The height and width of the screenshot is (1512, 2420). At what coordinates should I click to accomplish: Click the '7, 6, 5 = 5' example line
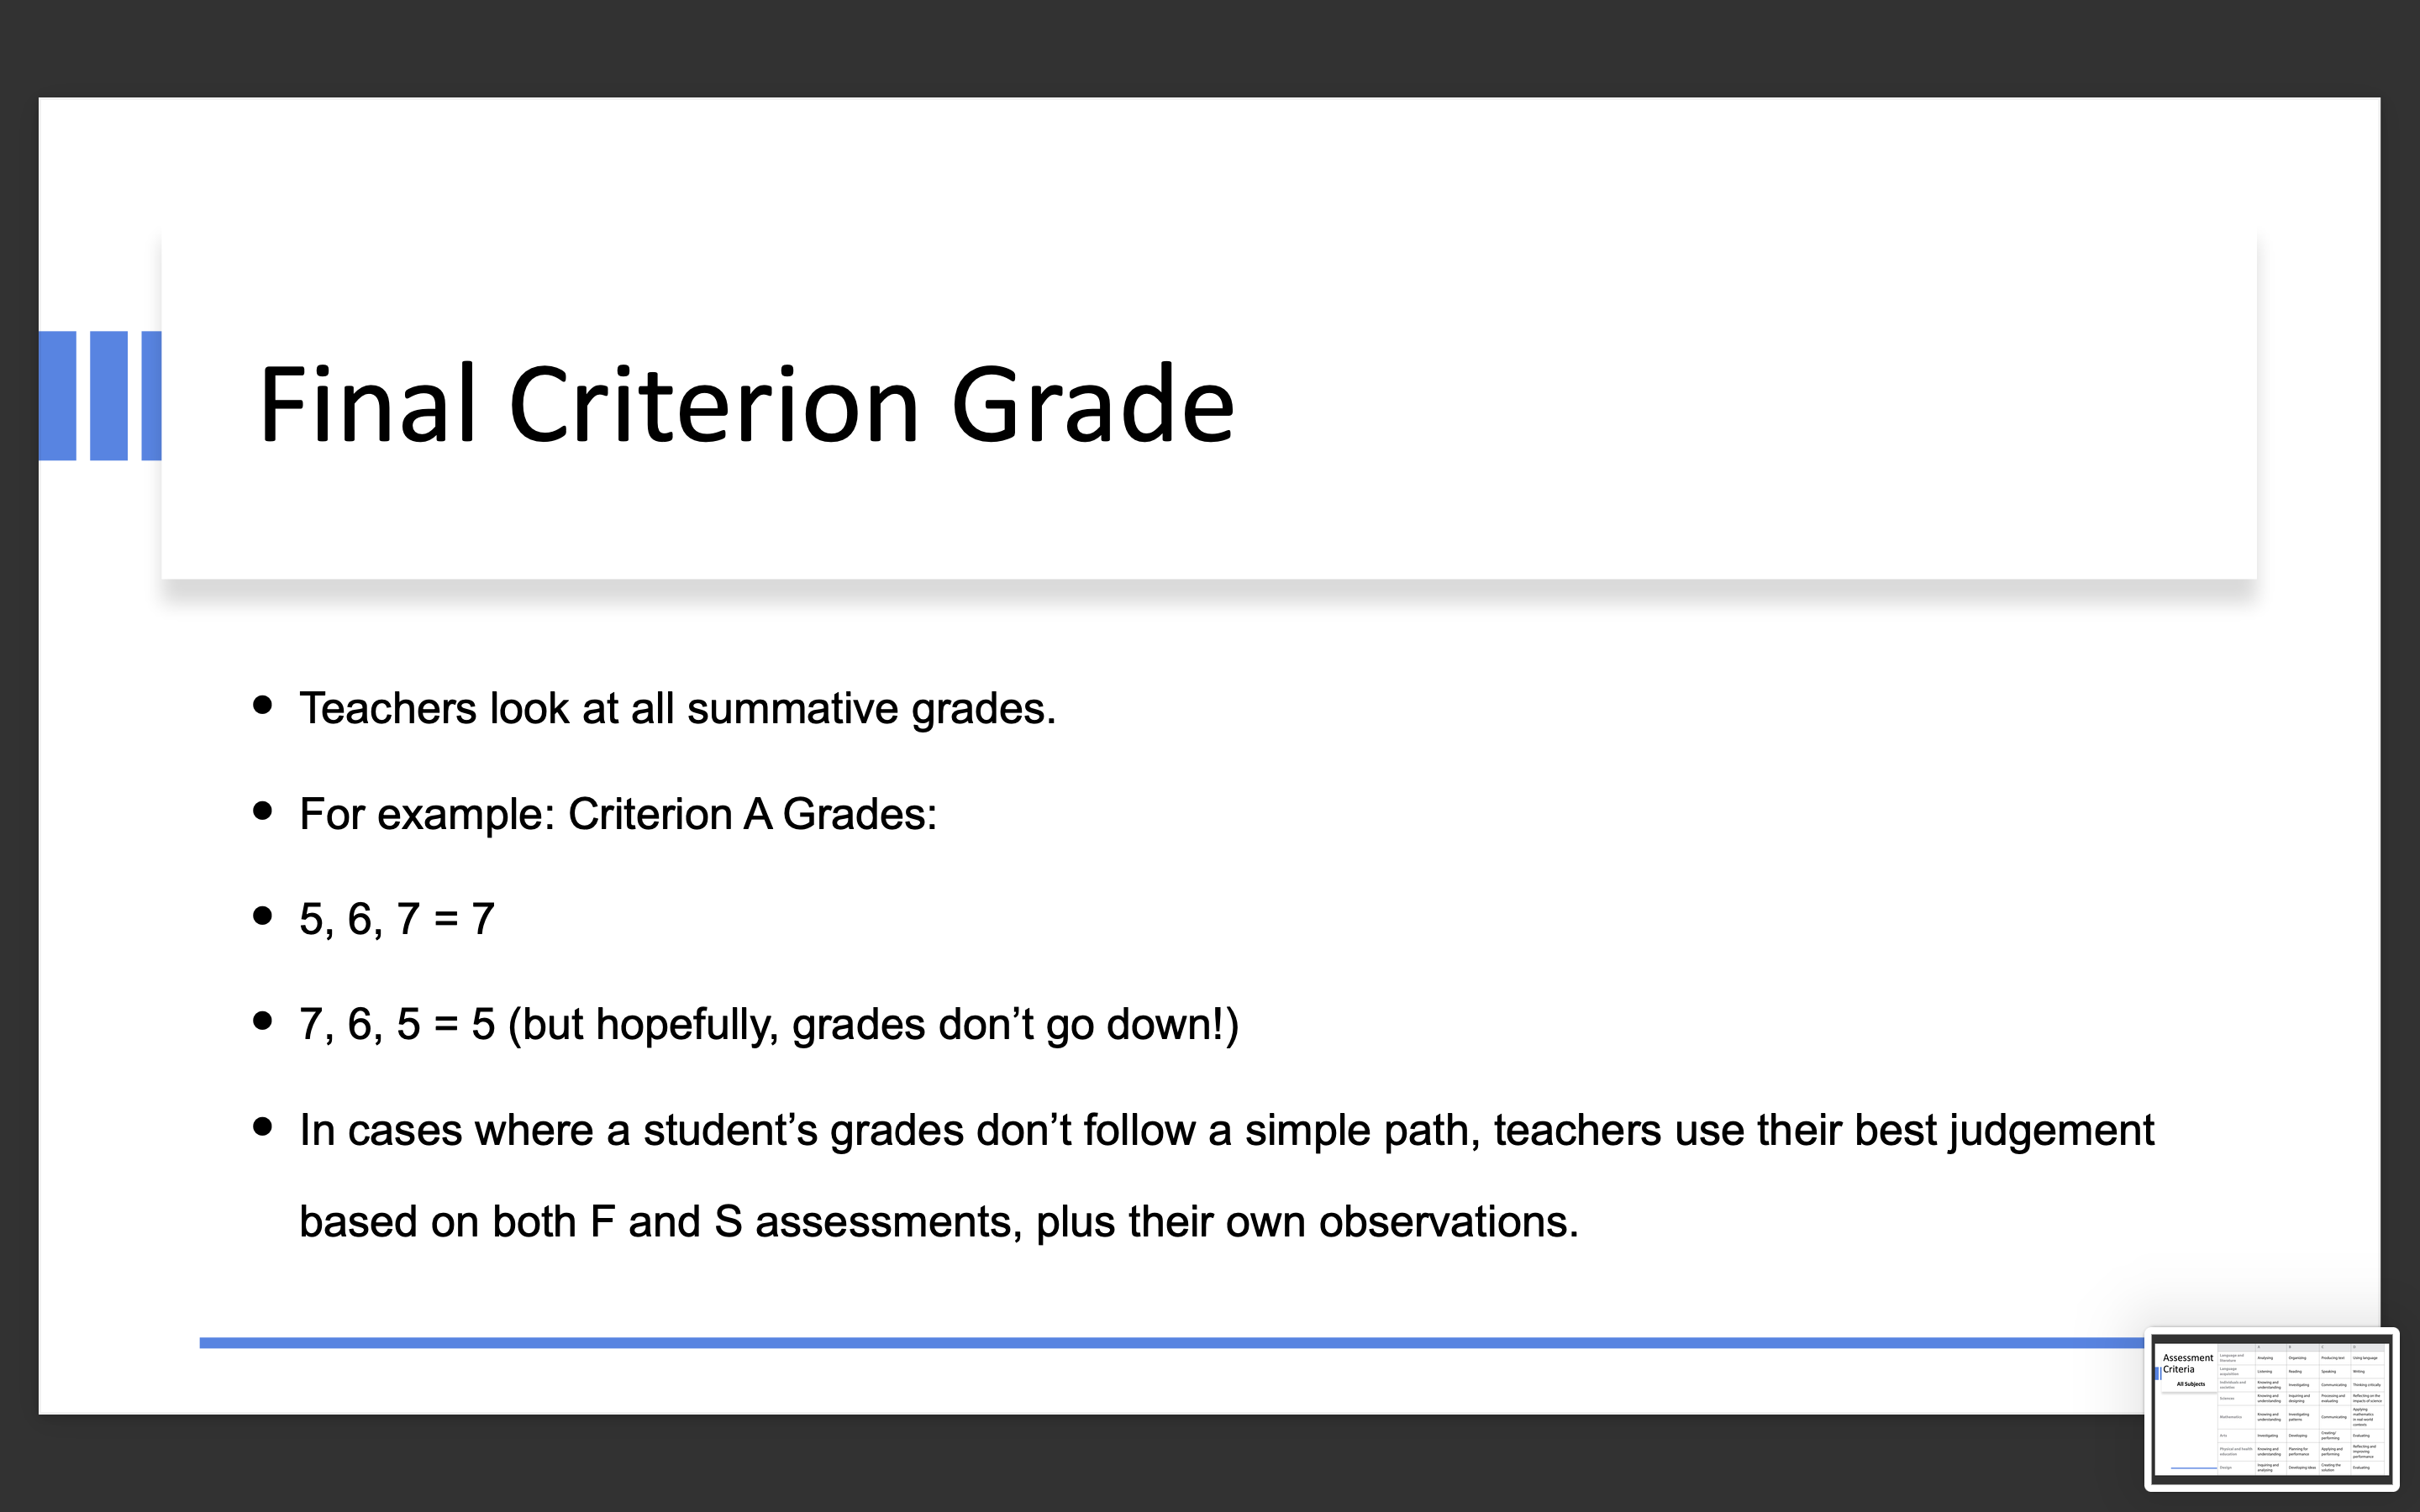click(x=397, y=1024)
